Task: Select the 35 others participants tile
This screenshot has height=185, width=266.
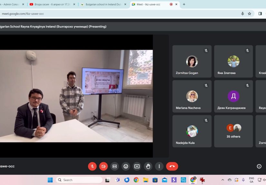Action: [x=234, y=131]
